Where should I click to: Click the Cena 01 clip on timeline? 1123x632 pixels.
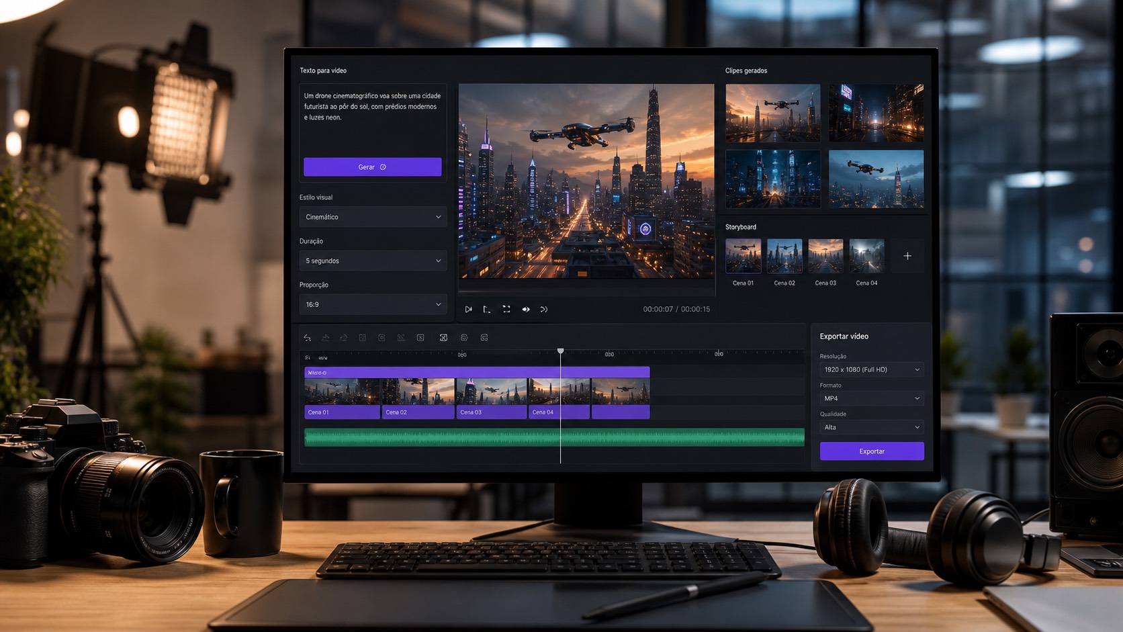point(342,399)
